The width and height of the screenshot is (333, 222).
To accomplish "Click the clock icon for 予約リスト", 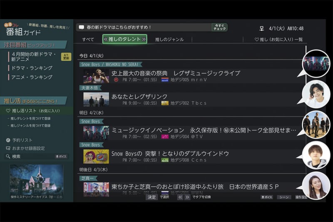I will coord(8,140).
